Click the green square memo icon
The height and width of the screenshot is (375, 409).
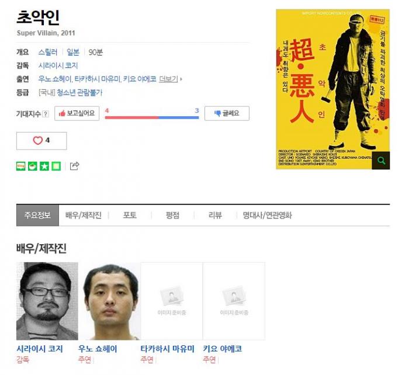(x=56, y=166)
